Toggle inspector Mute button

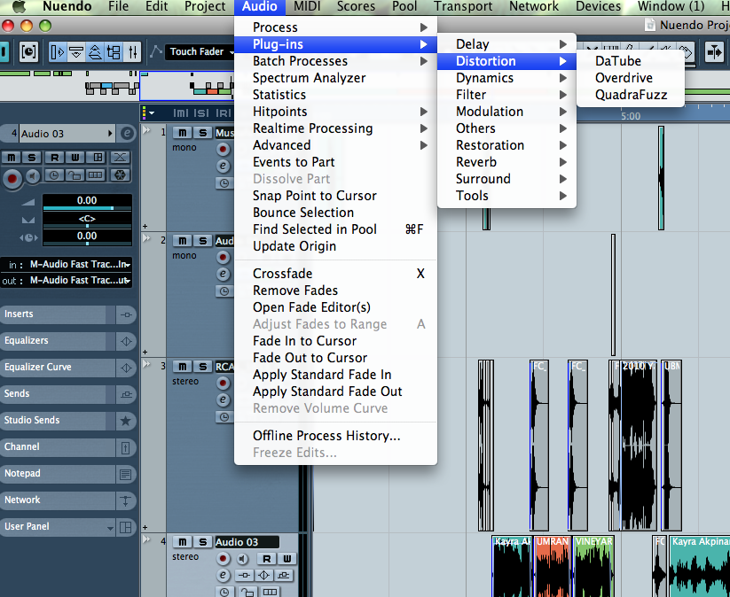(x=12, y=158)
